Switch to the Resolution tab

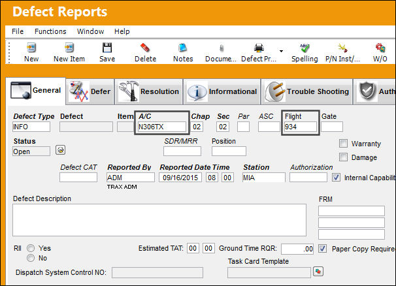click(x=149, y=91)
